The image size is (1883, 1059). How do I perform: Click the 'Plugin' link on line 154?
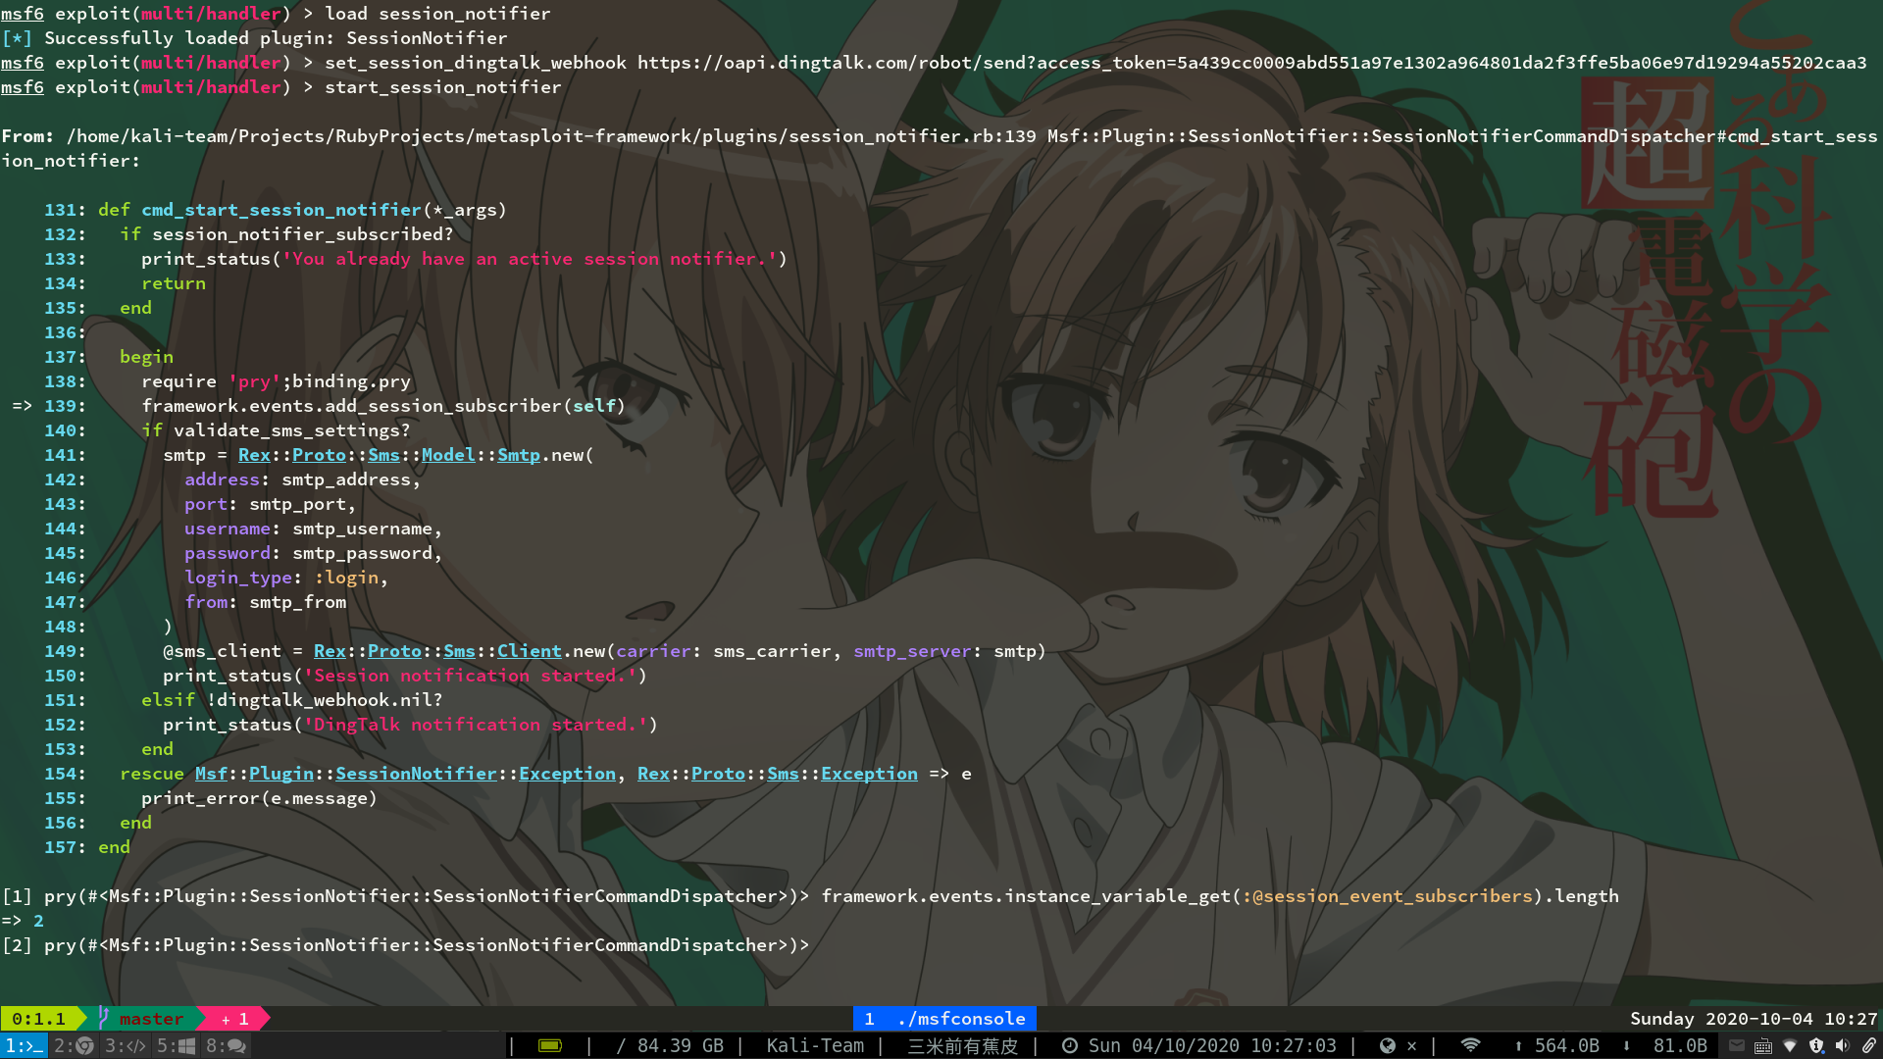[x=281, y=774]
